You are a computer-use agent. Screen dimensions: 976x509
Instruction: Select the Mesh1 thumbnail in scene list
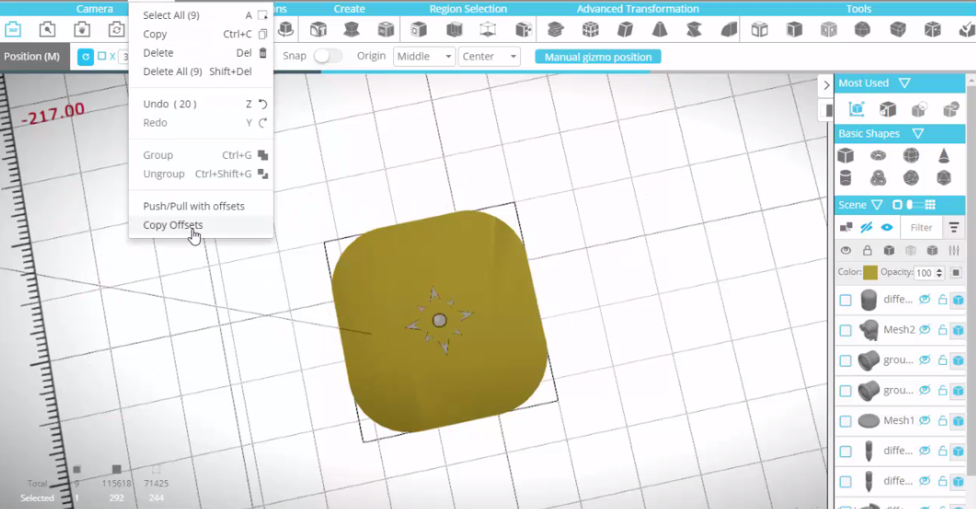868,421
